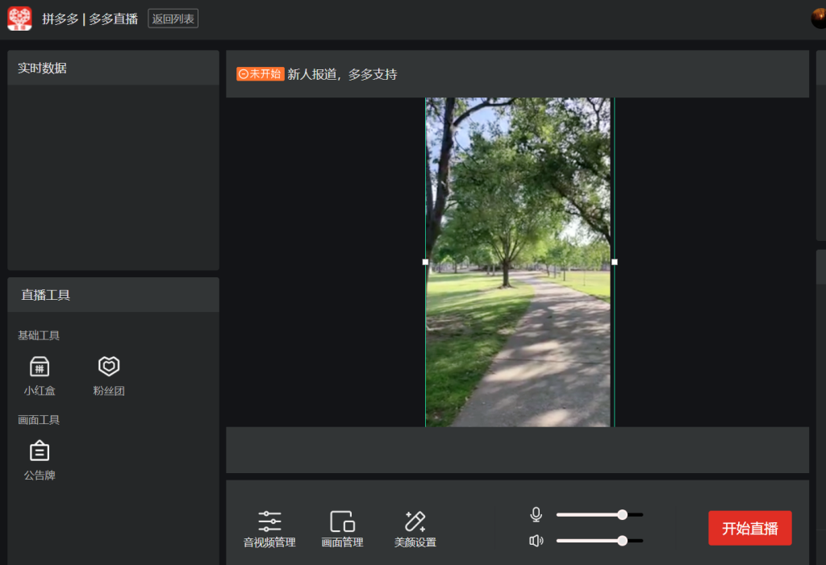The width and height of the screenshot is (826, 565).
Task: Click the 拼多多 | 多多直播 title text
Action: pos(90,19)
